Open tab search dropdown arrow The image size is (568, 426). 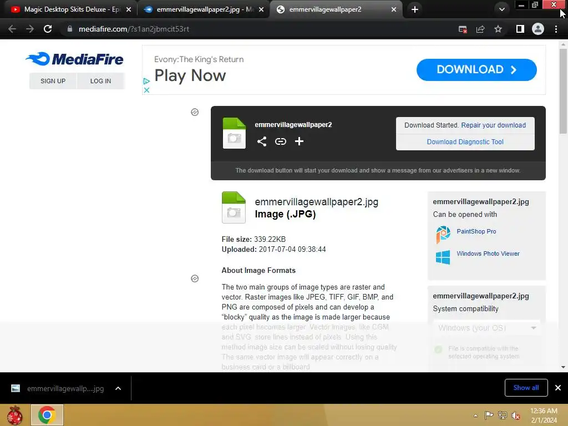pyautogui.click(x=501, y=9)
